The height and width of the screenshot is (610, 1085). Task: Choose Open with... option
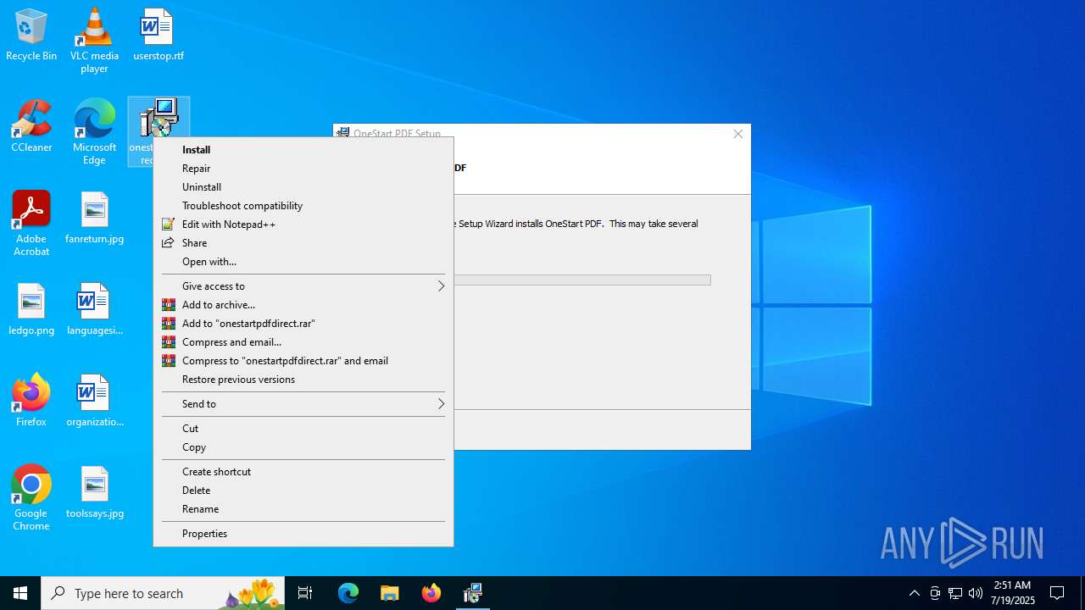tap(303, 262)
